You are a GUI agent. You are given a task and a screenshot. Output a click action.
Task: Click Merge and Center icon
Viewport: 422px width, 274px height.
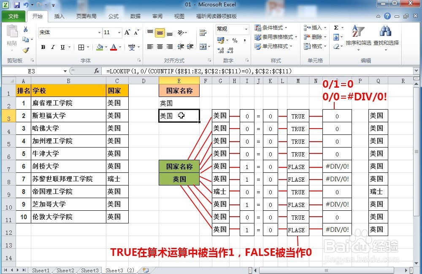click(x=203, y=47)
